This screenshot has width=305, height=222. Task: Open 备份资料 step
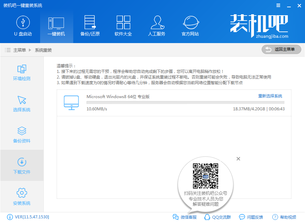pos(21,135)
